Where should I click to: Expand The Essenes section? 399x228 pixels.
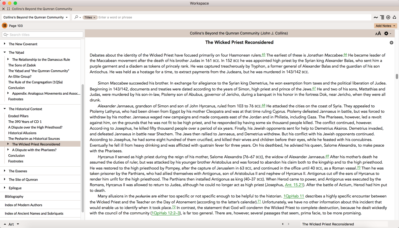pos(5,171)
